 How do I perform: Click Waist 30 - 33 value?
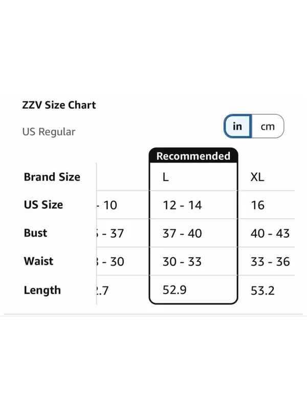(182, 262)
